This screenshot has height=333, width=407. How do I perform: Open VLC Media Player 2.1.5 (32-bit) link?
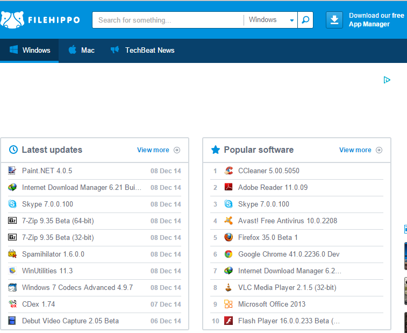coord(287,287)
